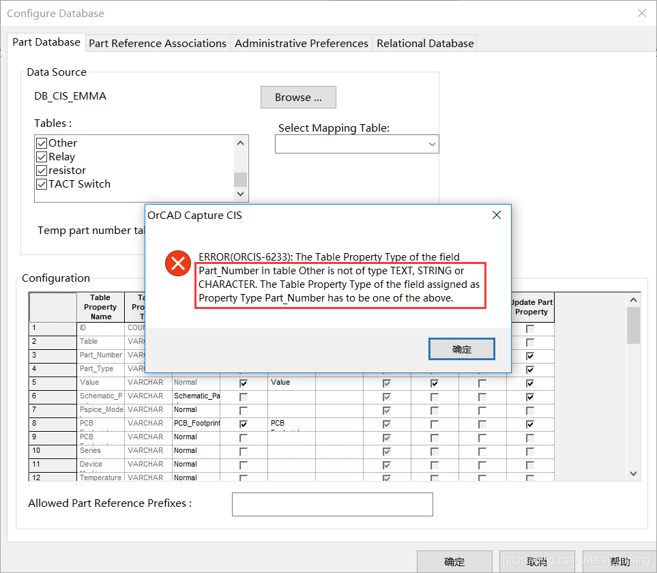657x573 pixels.
Task: Click Normal cell in Pspice_Mode row
Action: pos(196,410)
